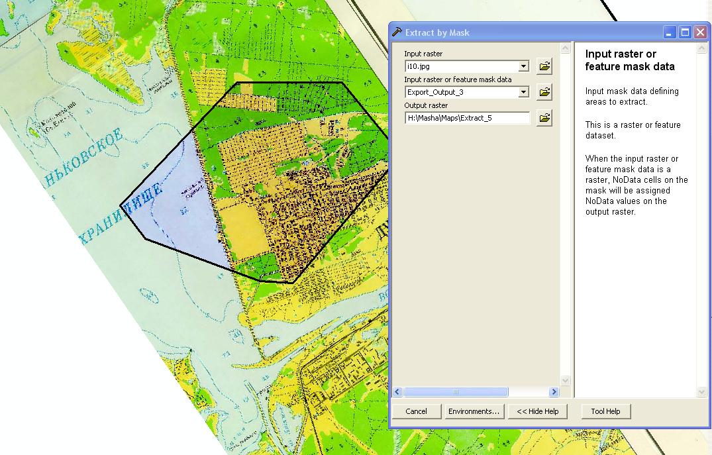Click the parameters pane scroll down arrow

pos(566,381)
